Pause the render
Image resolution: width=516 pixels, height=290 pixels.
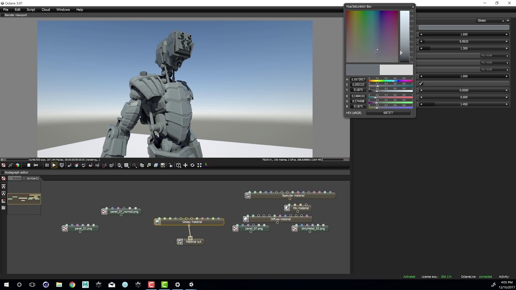[x=47, y=165]
